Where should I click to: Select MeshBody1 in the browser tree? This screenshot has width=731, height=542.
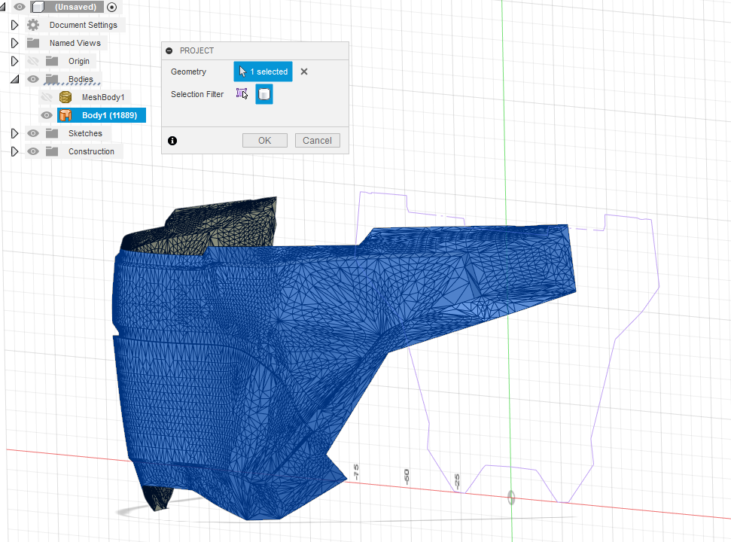[x=103, y=97]
